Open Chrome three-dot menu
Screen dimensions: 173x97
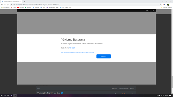click(171, 4)
